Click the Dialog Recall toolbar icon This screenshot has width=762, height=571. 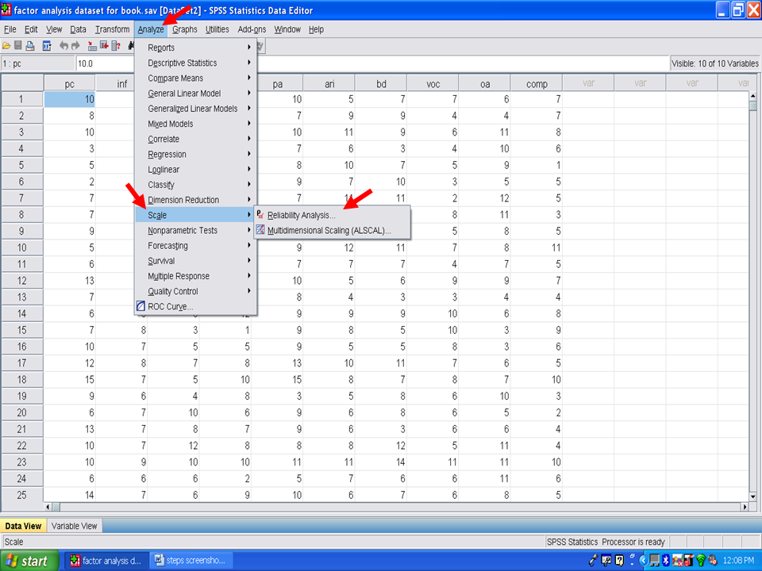tap(47, 46)
